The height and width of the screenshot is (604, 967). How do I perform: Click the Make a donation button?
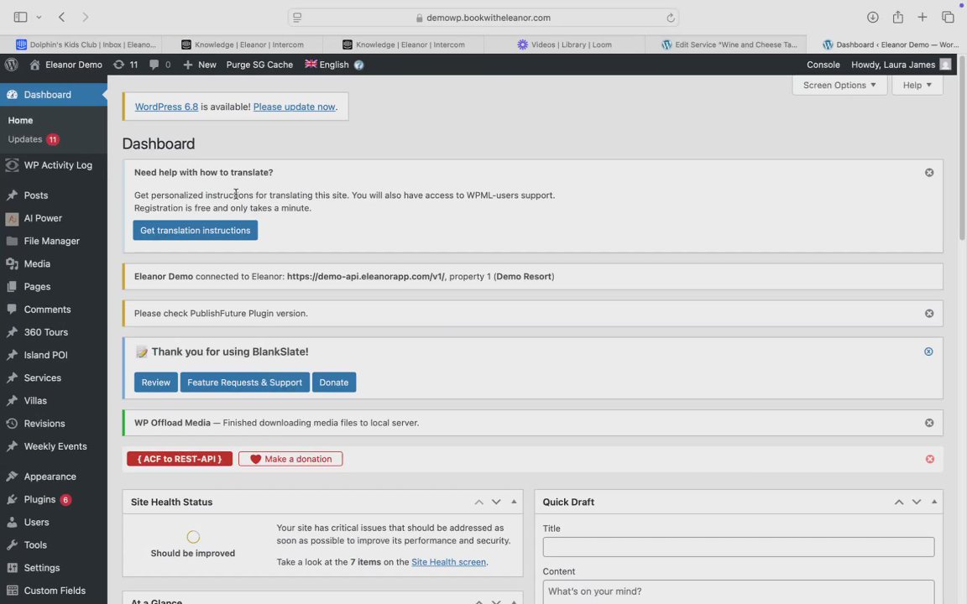point(290,459)
